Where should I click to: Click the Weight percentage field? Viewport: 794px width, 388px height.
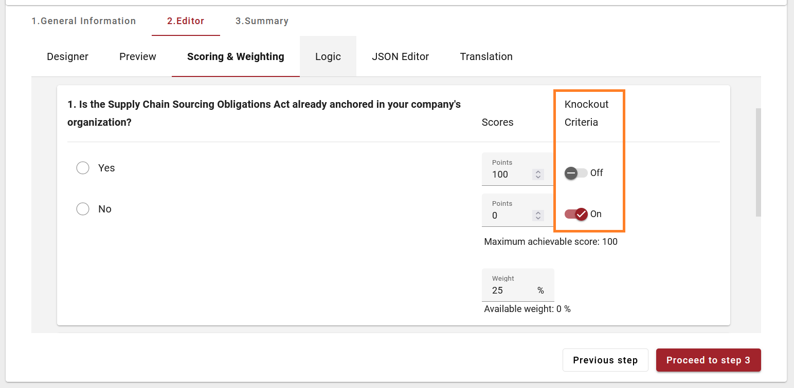coord(512,290)
